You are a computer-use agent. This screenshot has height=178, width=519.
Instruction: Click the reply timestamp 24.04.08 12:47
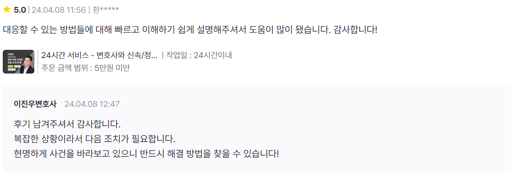click(x=92, y=104)
